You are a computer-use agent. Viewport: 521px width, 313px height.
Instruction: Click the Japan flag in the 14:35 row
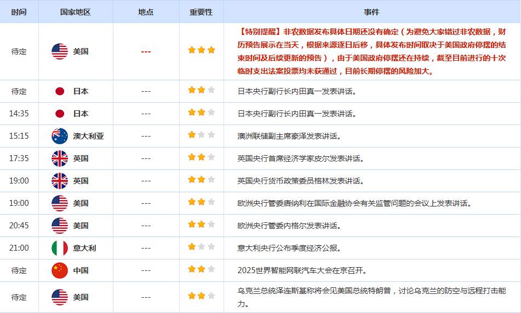60,114
